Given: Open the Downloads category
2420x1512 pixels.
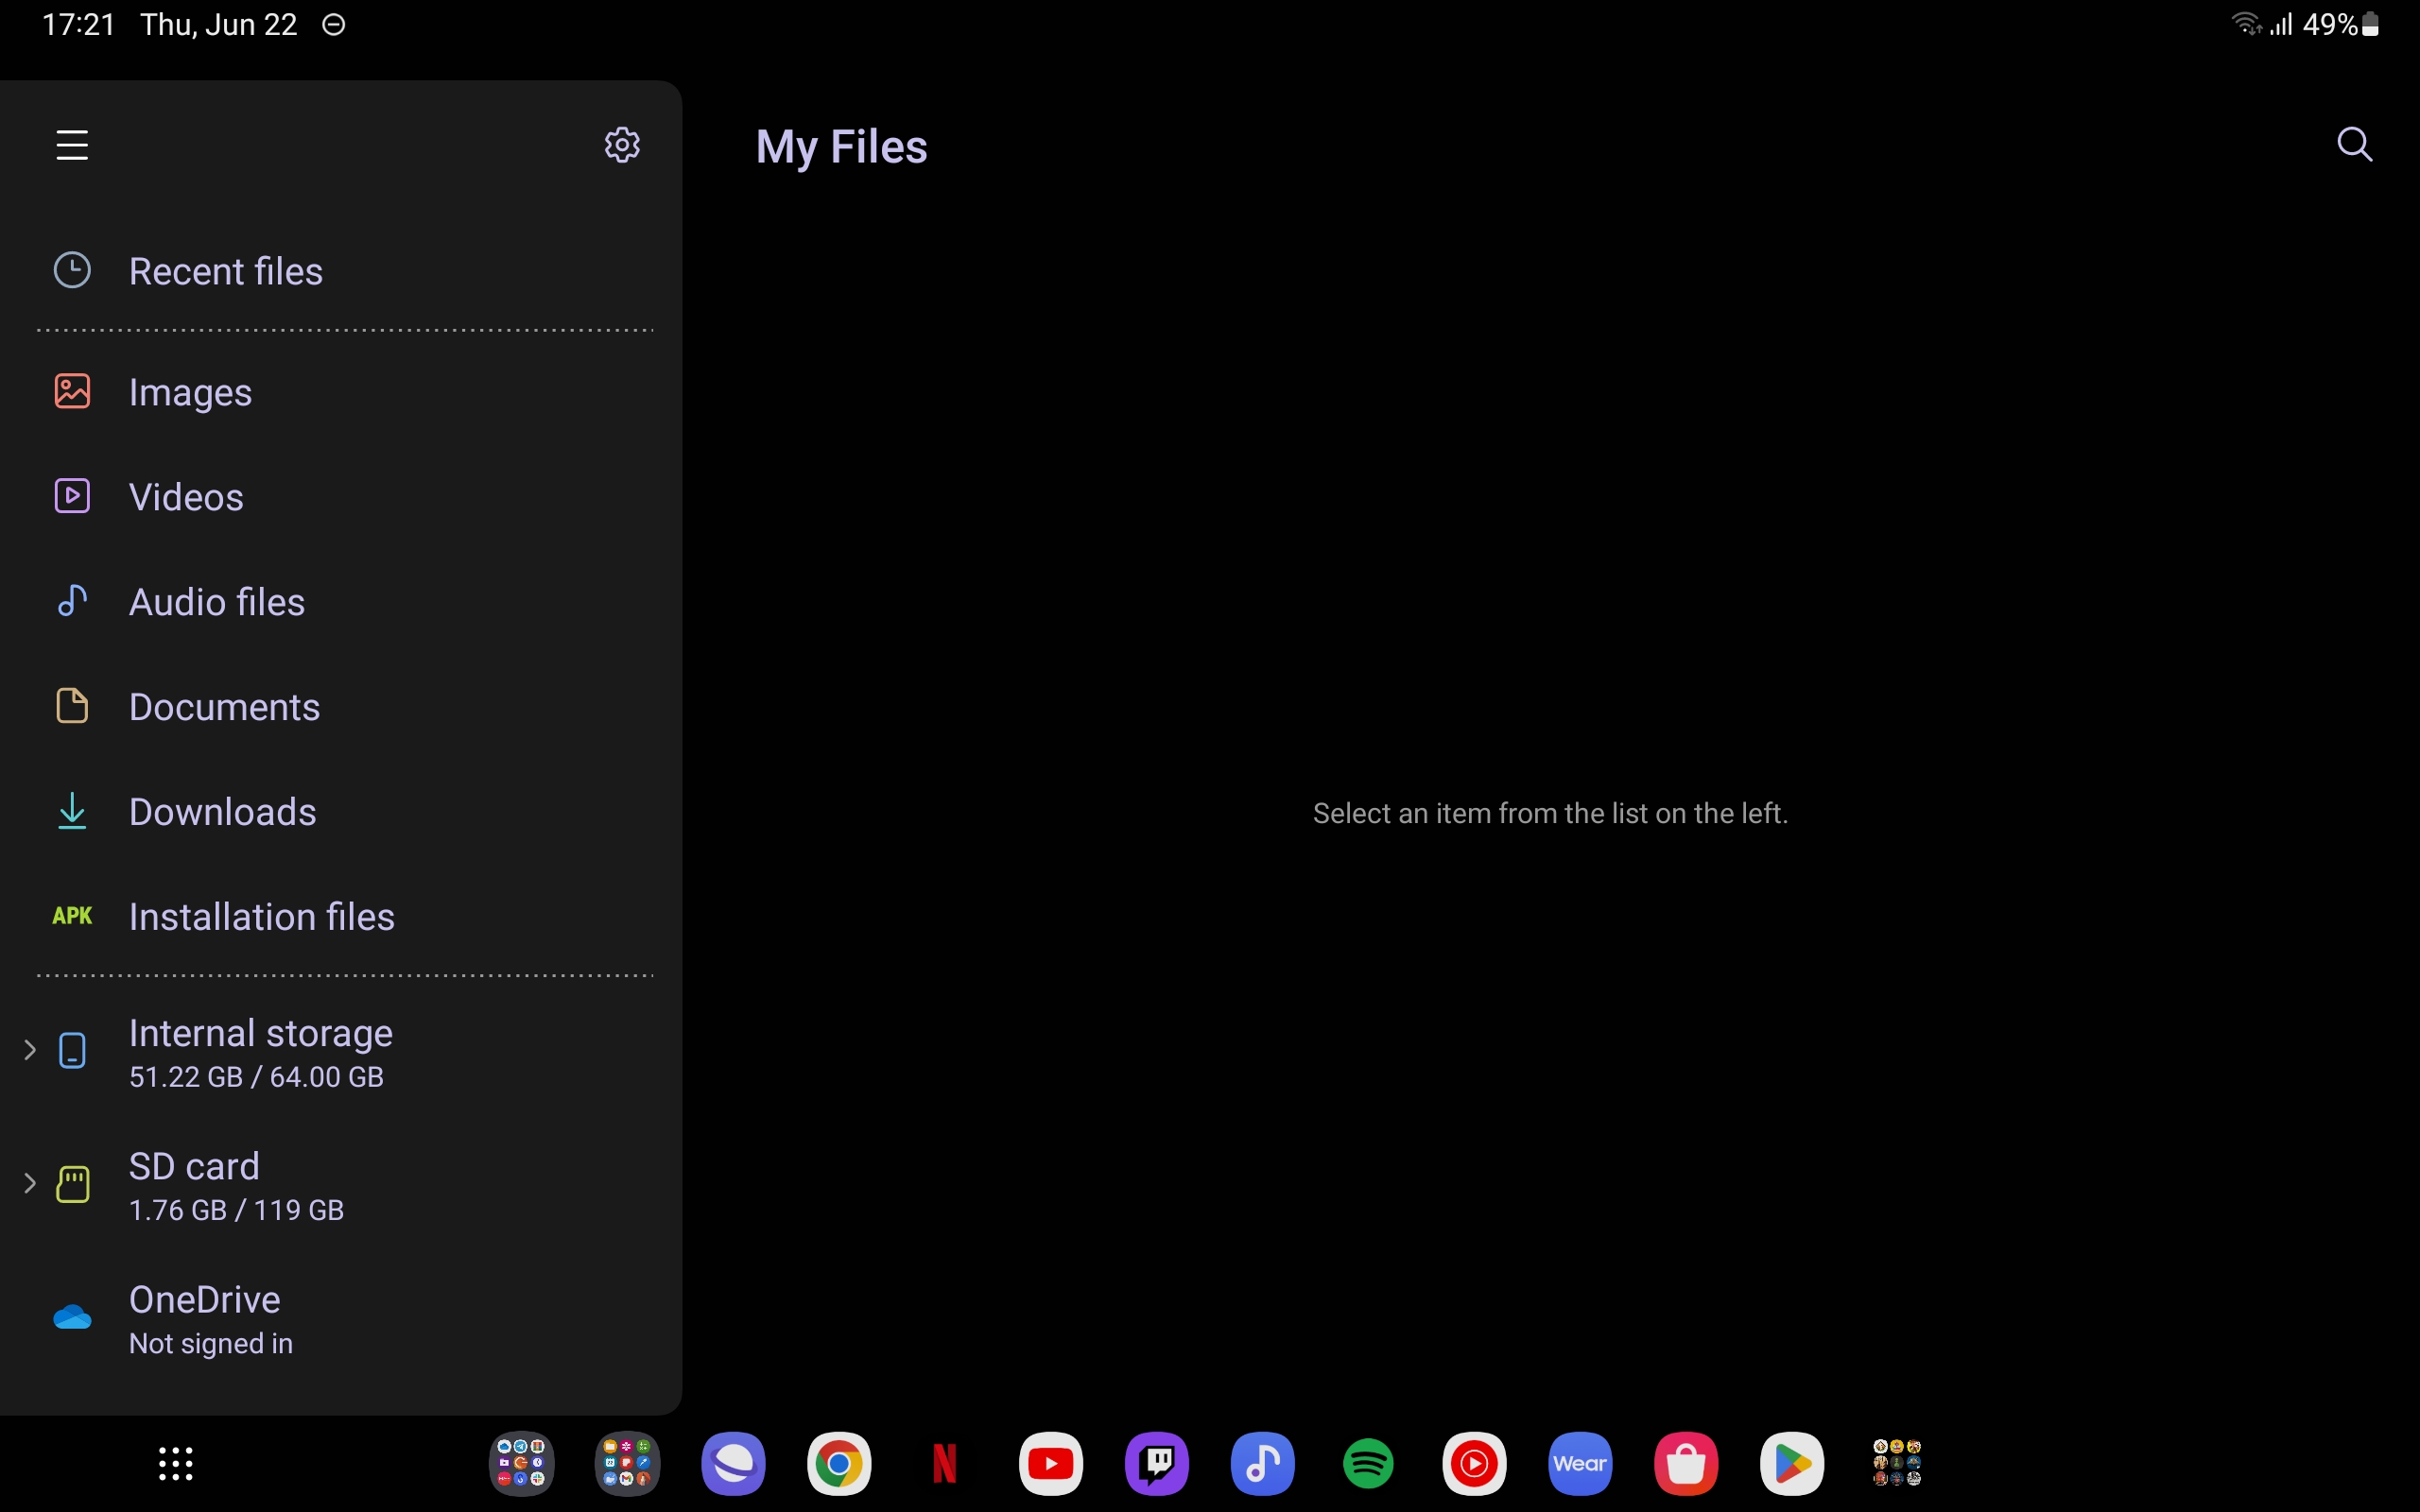Looking at the screenshot, I should pos(222,812).
